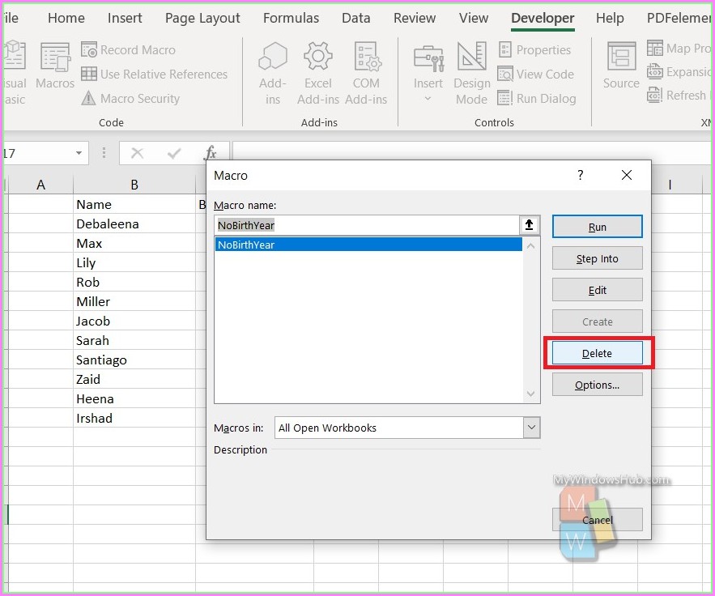
Task: Open the Page Layout tab
Action: [x=202, y=19]
